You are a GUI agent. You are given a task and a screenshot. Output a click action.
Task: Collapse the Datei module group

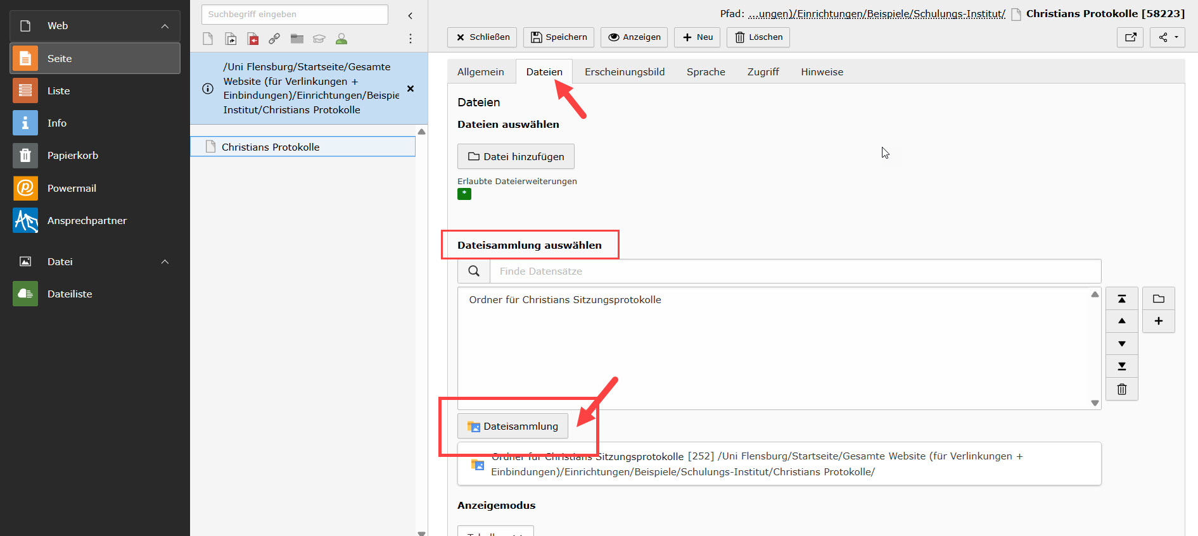[x=165, y=262]
